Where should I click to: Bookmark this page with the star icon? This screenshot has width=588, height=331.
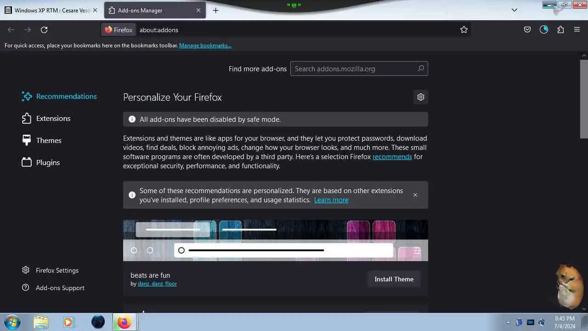pyautogui.click(x=464, y=30)
